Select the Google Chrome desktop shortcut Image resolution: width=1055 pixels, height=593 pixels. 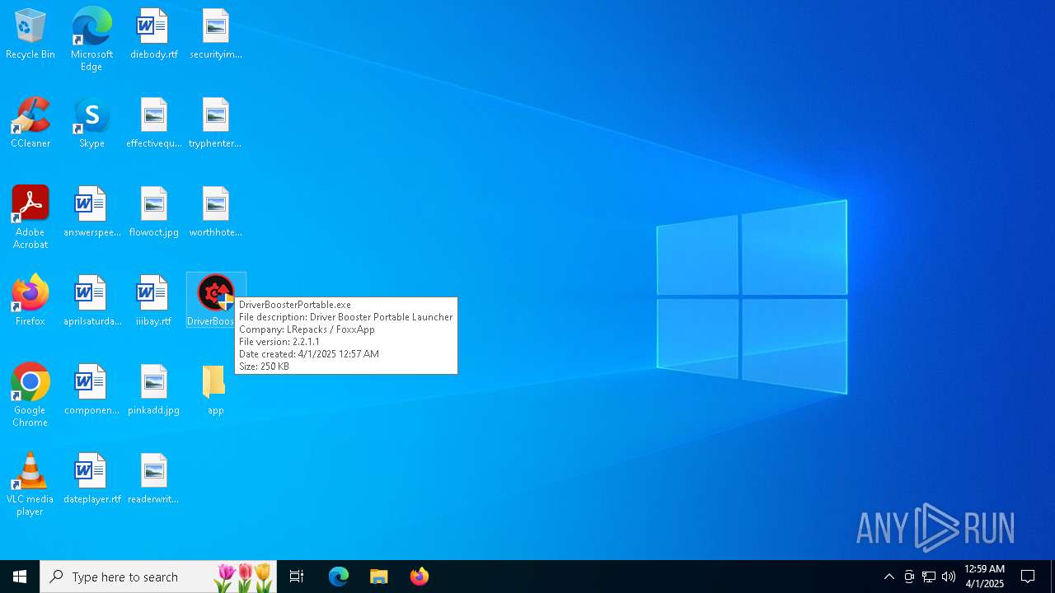point(30,395)
